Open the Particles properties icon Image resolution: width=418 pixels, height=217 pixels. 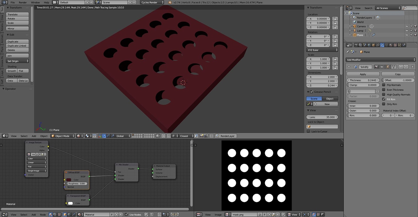[399, 45]
